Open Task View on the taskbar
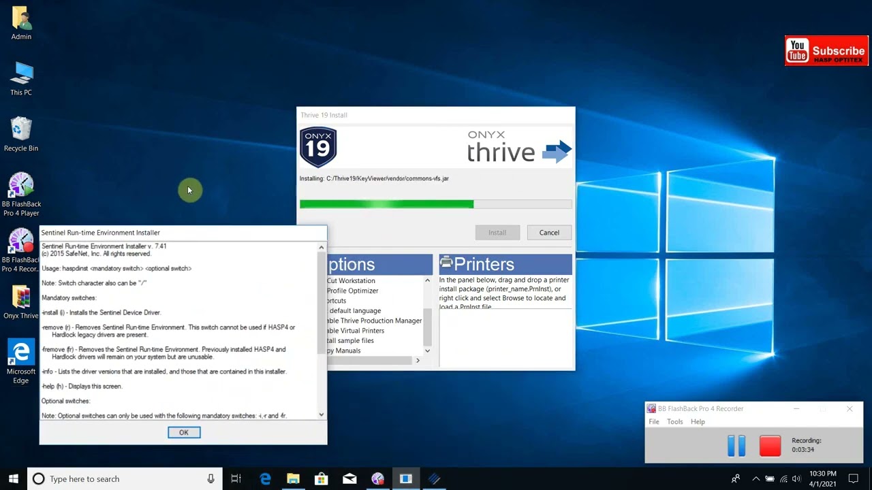The image size is (872, 490). [236, 479]
